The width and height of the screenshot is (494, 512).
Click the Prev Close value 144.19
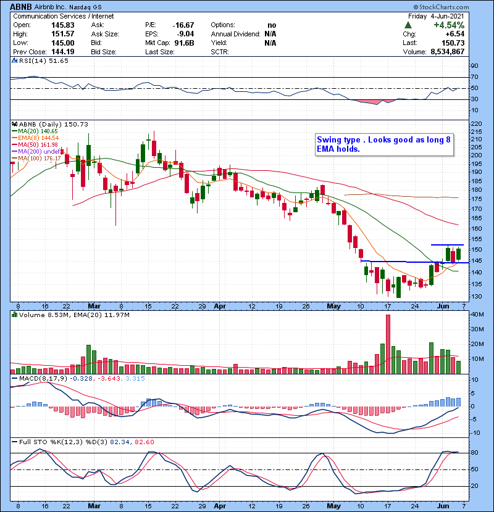(63, 52)
